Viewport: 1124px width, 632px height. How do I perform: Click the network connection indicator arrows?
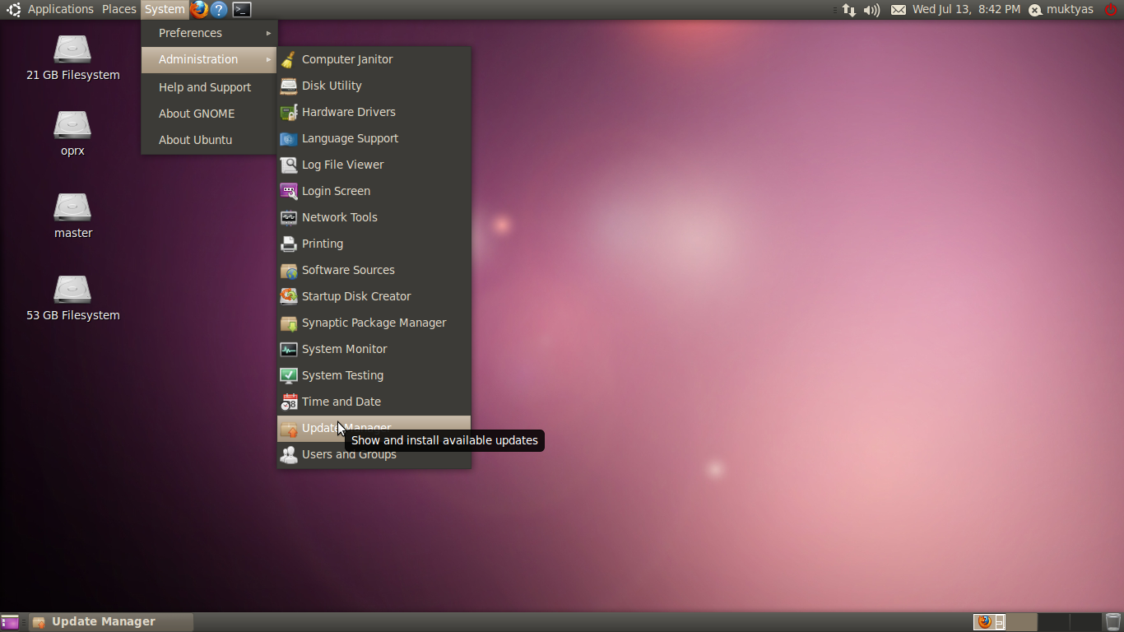(849, 10)
